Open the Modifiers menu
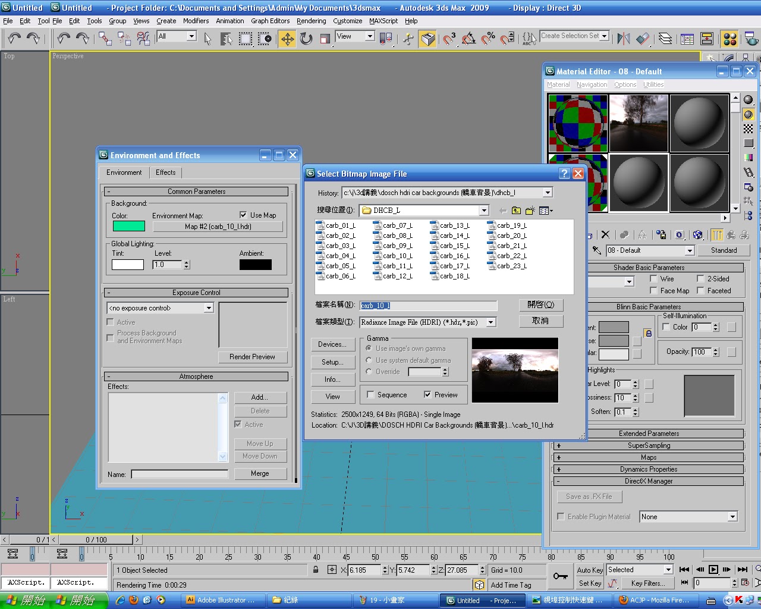This screenshot has height=609, width=761. tap(196, 21)
